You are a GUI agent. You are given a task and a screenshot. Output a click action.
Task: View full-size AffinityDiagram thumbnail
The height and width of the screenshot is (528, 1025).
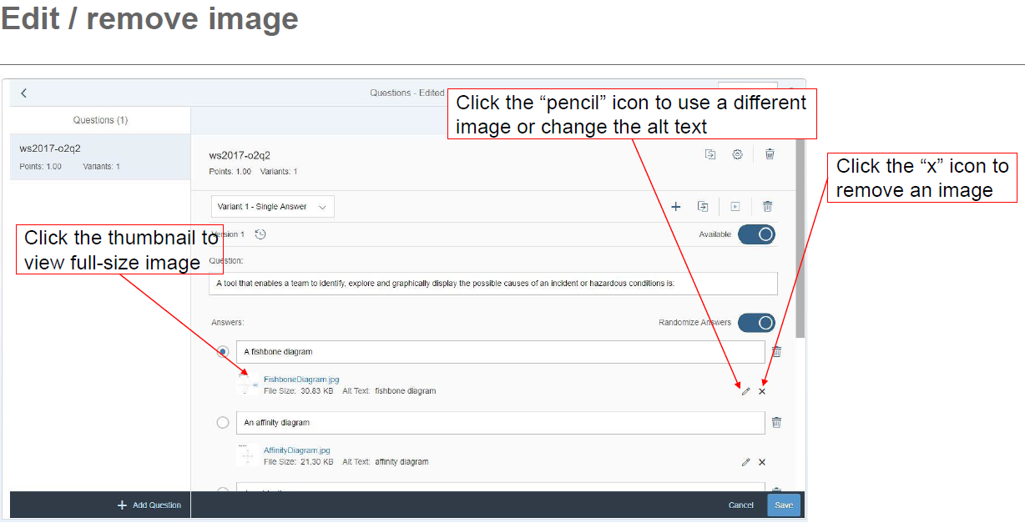point(246,455)
